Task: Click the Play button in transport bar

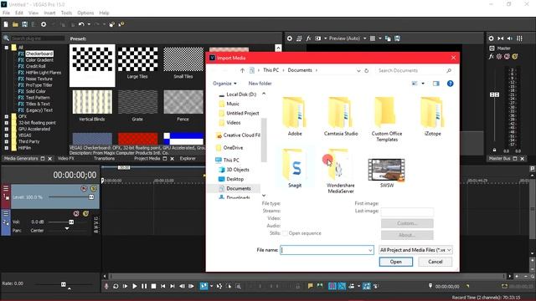Action: 135,286
